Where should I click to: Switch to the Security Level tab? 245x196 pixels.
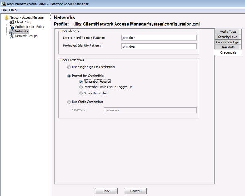(x=228, y=37)
